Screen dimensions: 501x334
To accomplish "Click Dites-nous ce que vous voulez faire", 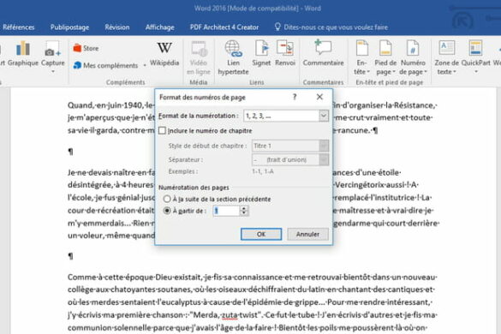I will [x=336, y=27].
